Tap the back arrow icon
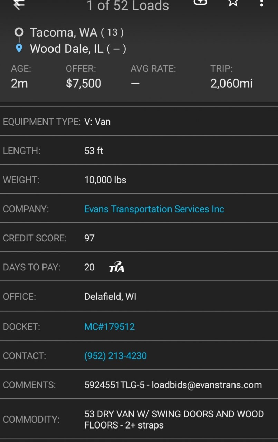This screenshot has width=278, height=442. tap(19, 4)
